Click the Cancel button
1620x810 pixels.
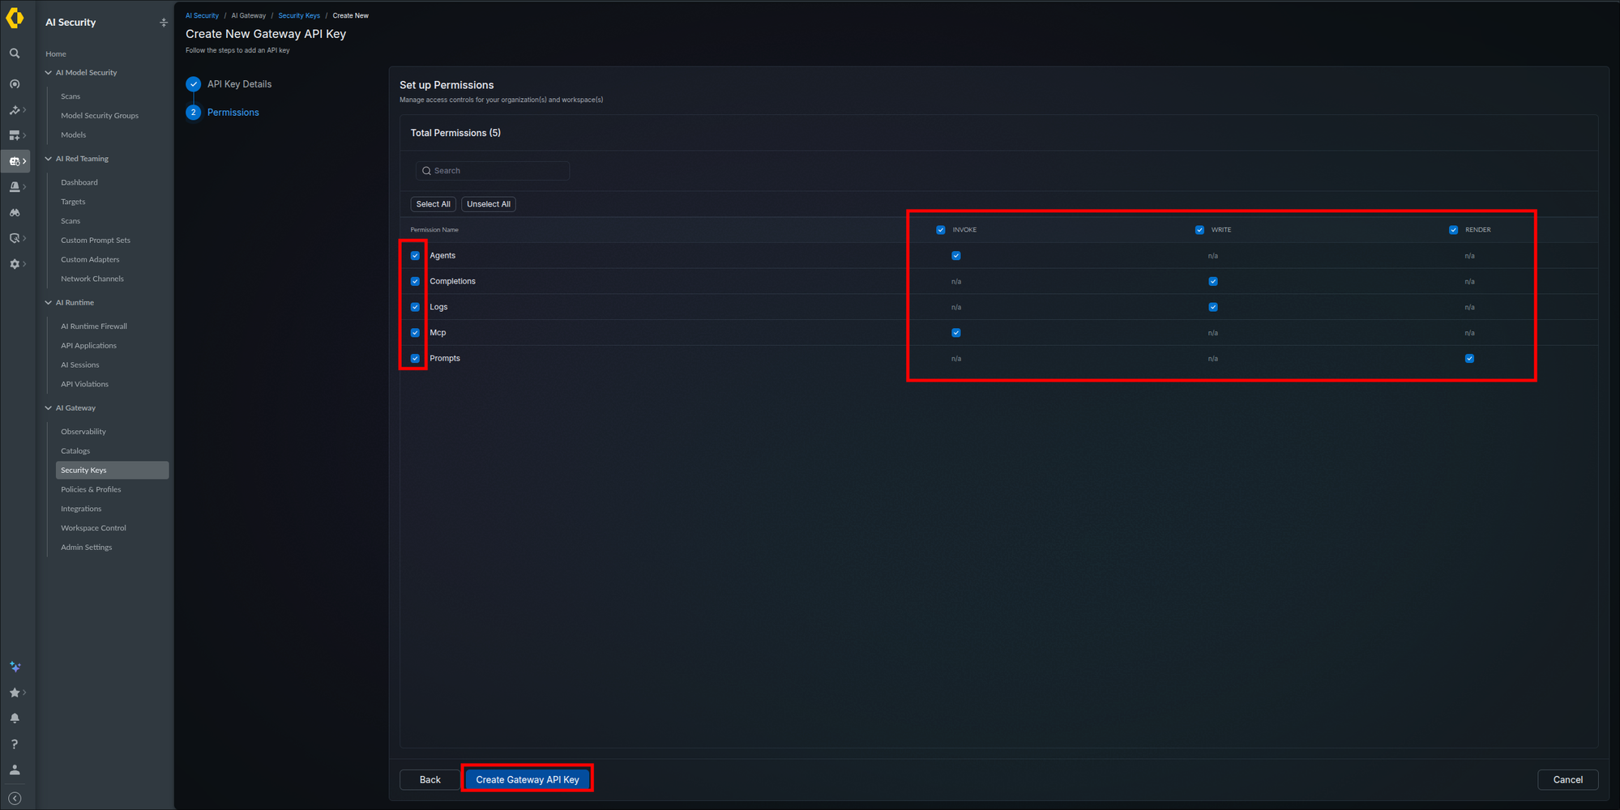coord(1567,780)
